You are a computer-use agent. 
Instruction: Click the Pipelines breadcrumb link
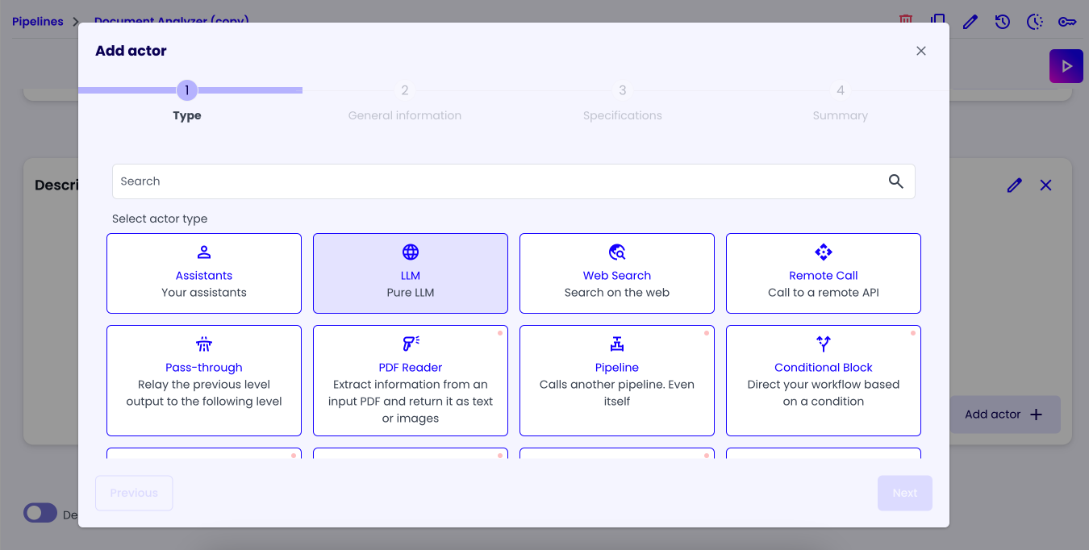(x=38, y=22)
